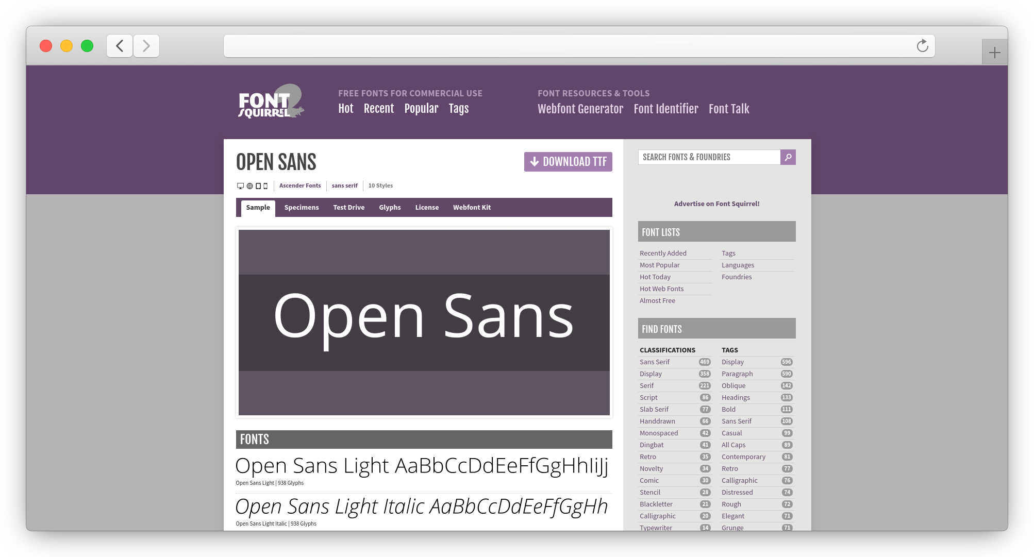The width and height of the screenshot is (1034, 557).
Task: Click Open Sans Light Italic font sample
Action: (422, 507)
